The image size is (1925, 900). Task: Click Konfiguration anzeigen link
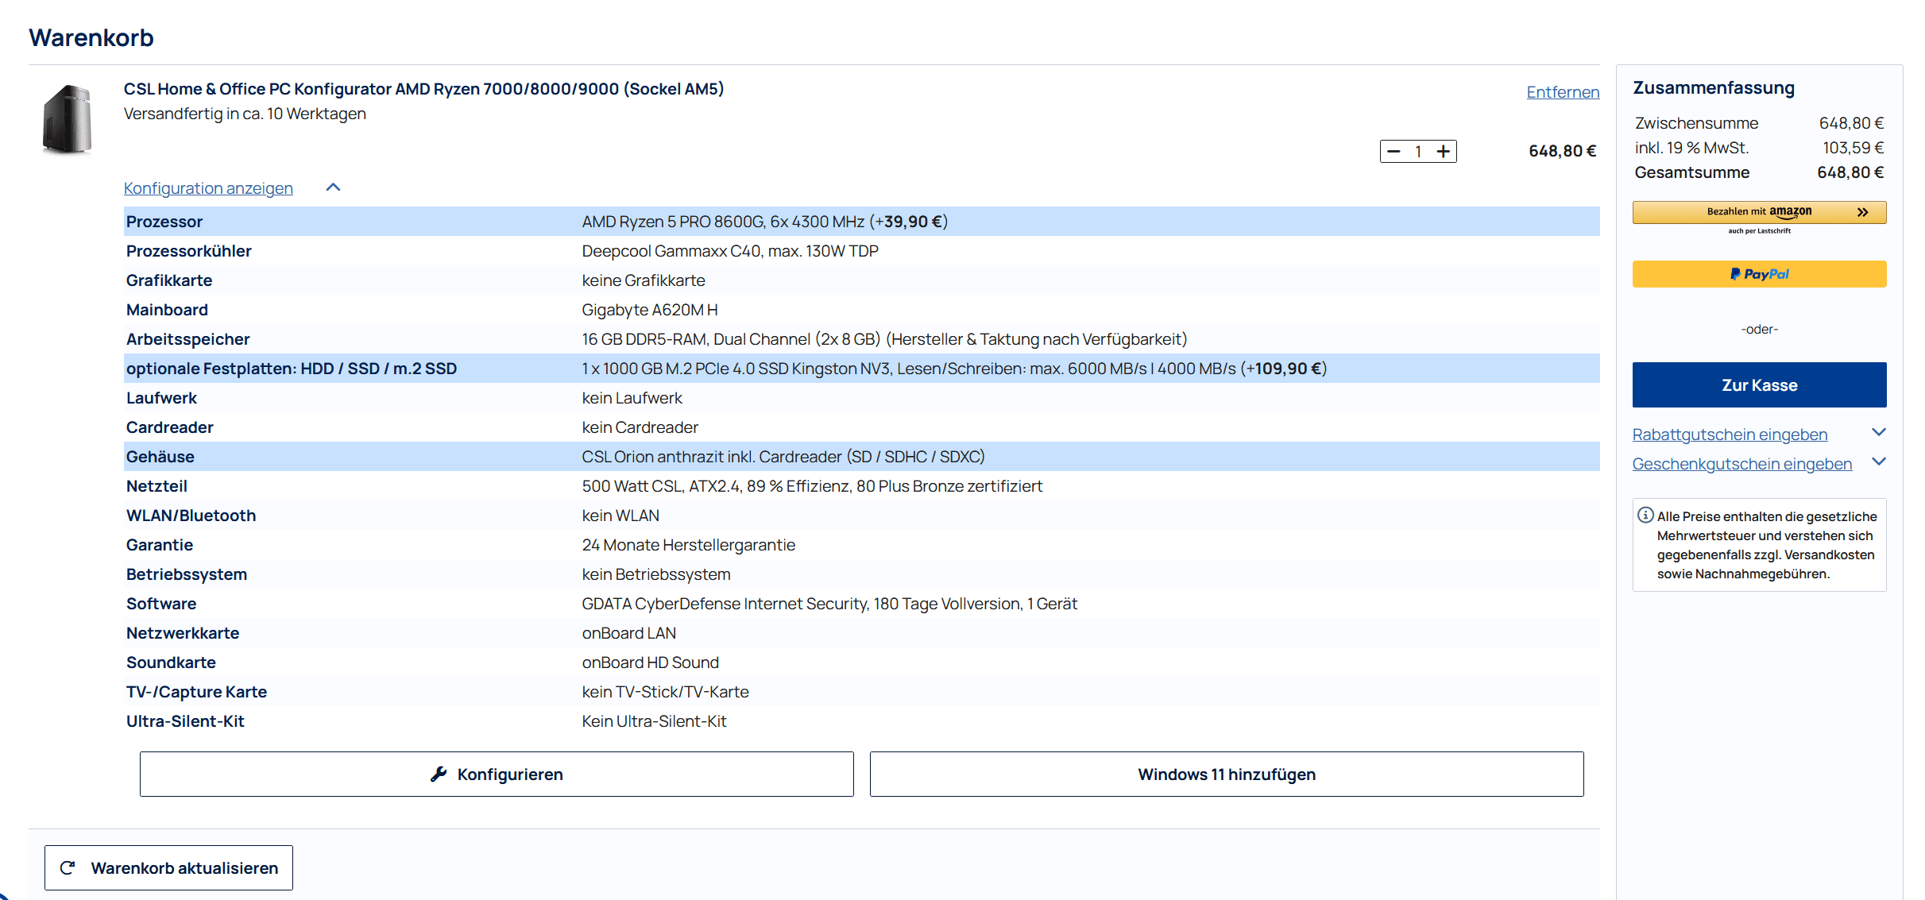click(x=208, y=188)
